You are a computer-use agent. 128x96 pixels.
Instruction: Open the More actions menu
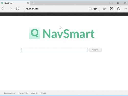tap(125, 9)
